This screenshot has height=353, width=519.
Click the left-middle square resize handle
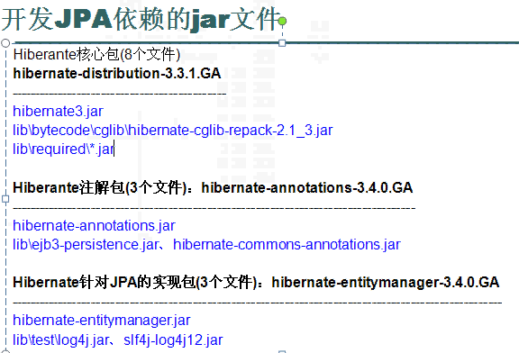[x=5, y=199]
